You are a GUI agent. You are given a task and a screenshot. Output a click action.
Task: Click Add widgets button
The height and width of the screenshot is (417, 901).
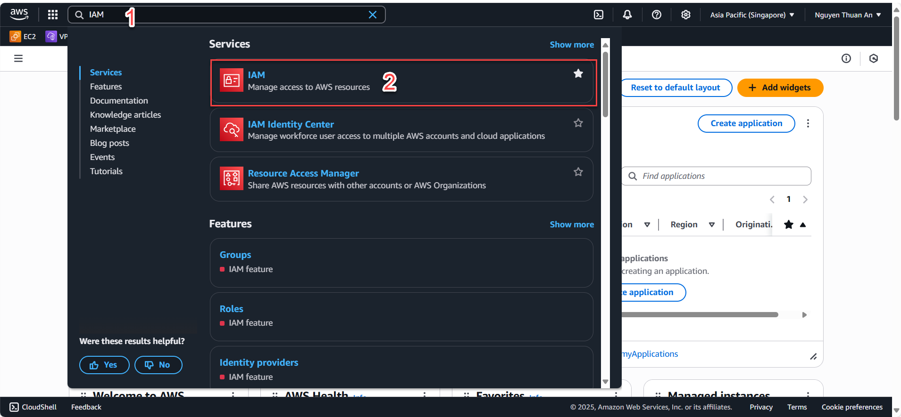[x=780, y=88]
